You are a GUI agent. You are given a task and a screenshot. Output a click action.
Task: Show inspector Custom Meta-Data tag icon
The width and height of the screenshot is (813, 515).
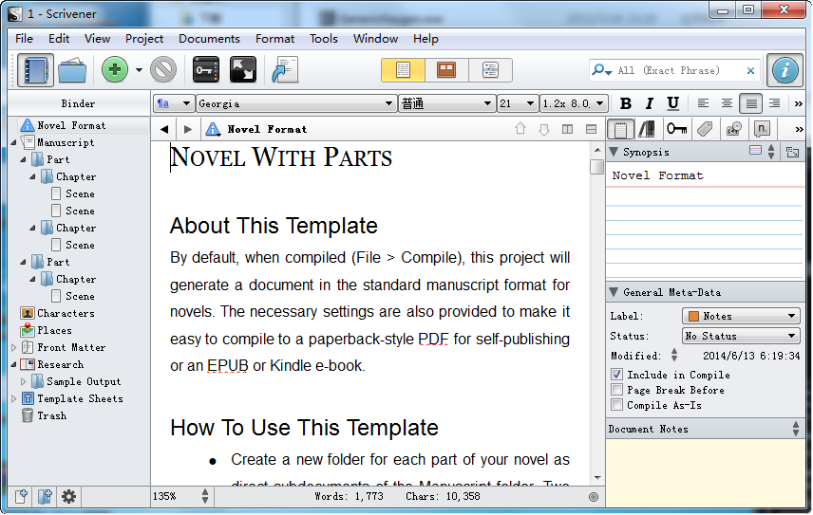coord(705,129)
